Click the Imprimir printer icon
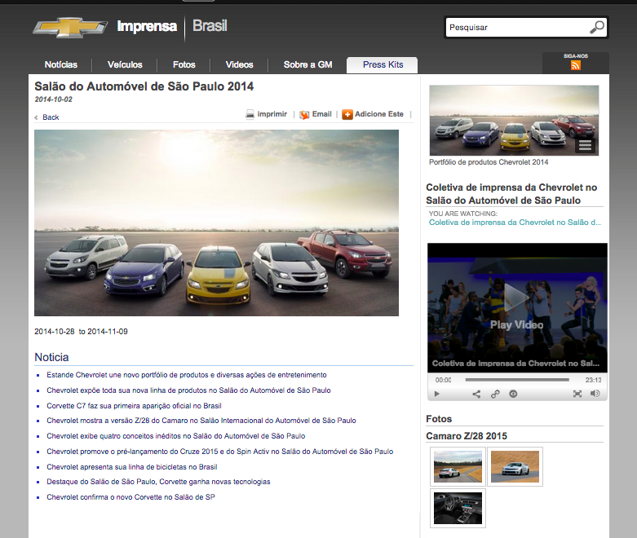This screenshot has width=637, height=538. pyautogui.click(x=250, y=115)
